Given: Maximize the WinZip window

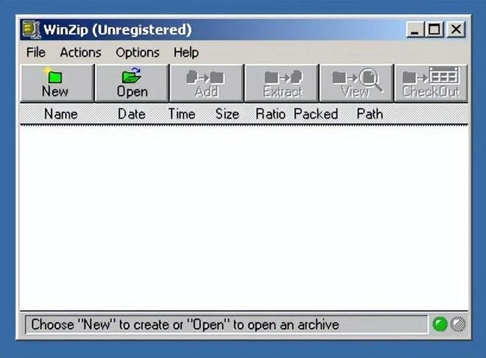Looking at the screenshot, I should (435, 29).
